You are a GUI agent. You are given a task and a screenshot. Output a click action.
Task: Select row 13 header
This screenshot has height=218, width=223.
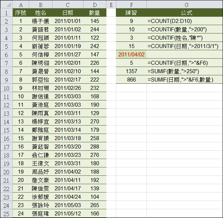[x=7, y=113]
